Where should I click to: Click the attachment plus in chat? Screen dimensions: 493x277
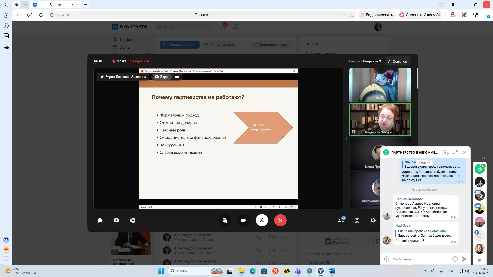(387, 259)
